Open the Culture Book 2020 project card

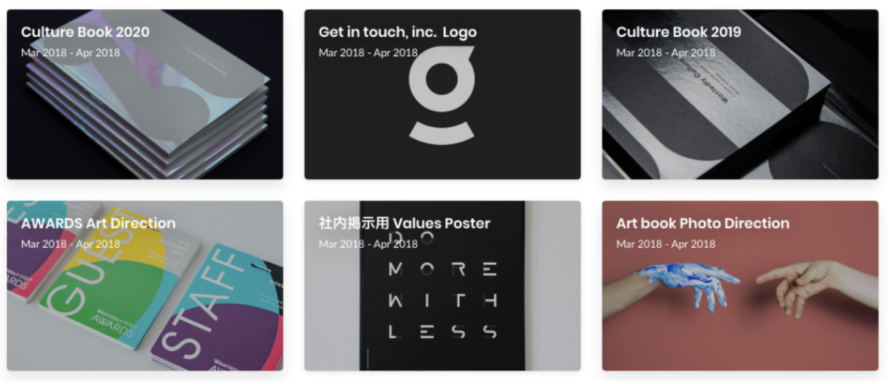[x=145, y=95]
